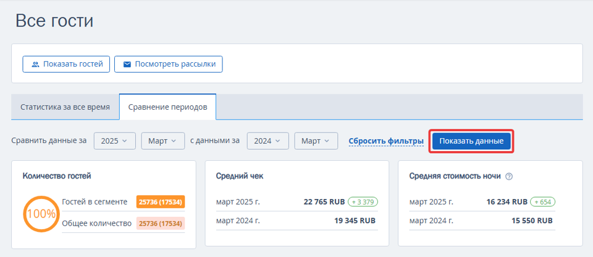Screen dimensions: 593x257
Task: Click the Средняя стоимость ночи title
Action: [455, 176]
